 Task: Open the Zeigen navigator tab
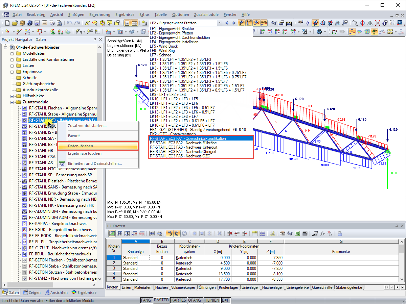point(32,293)
